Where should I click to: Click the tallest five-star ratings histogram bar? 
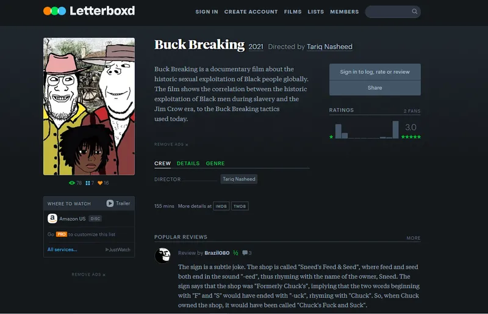click(x=395, y=130)
